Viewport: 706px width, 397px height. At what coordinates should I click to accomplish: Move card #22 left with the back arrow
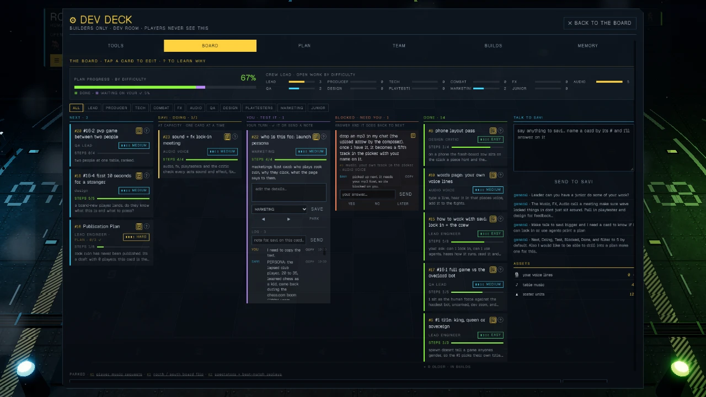(263, 219)
